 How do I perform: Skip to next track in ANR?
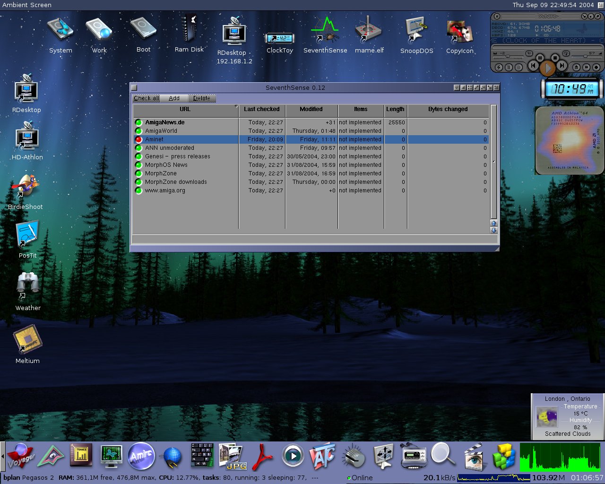[562, 65]
